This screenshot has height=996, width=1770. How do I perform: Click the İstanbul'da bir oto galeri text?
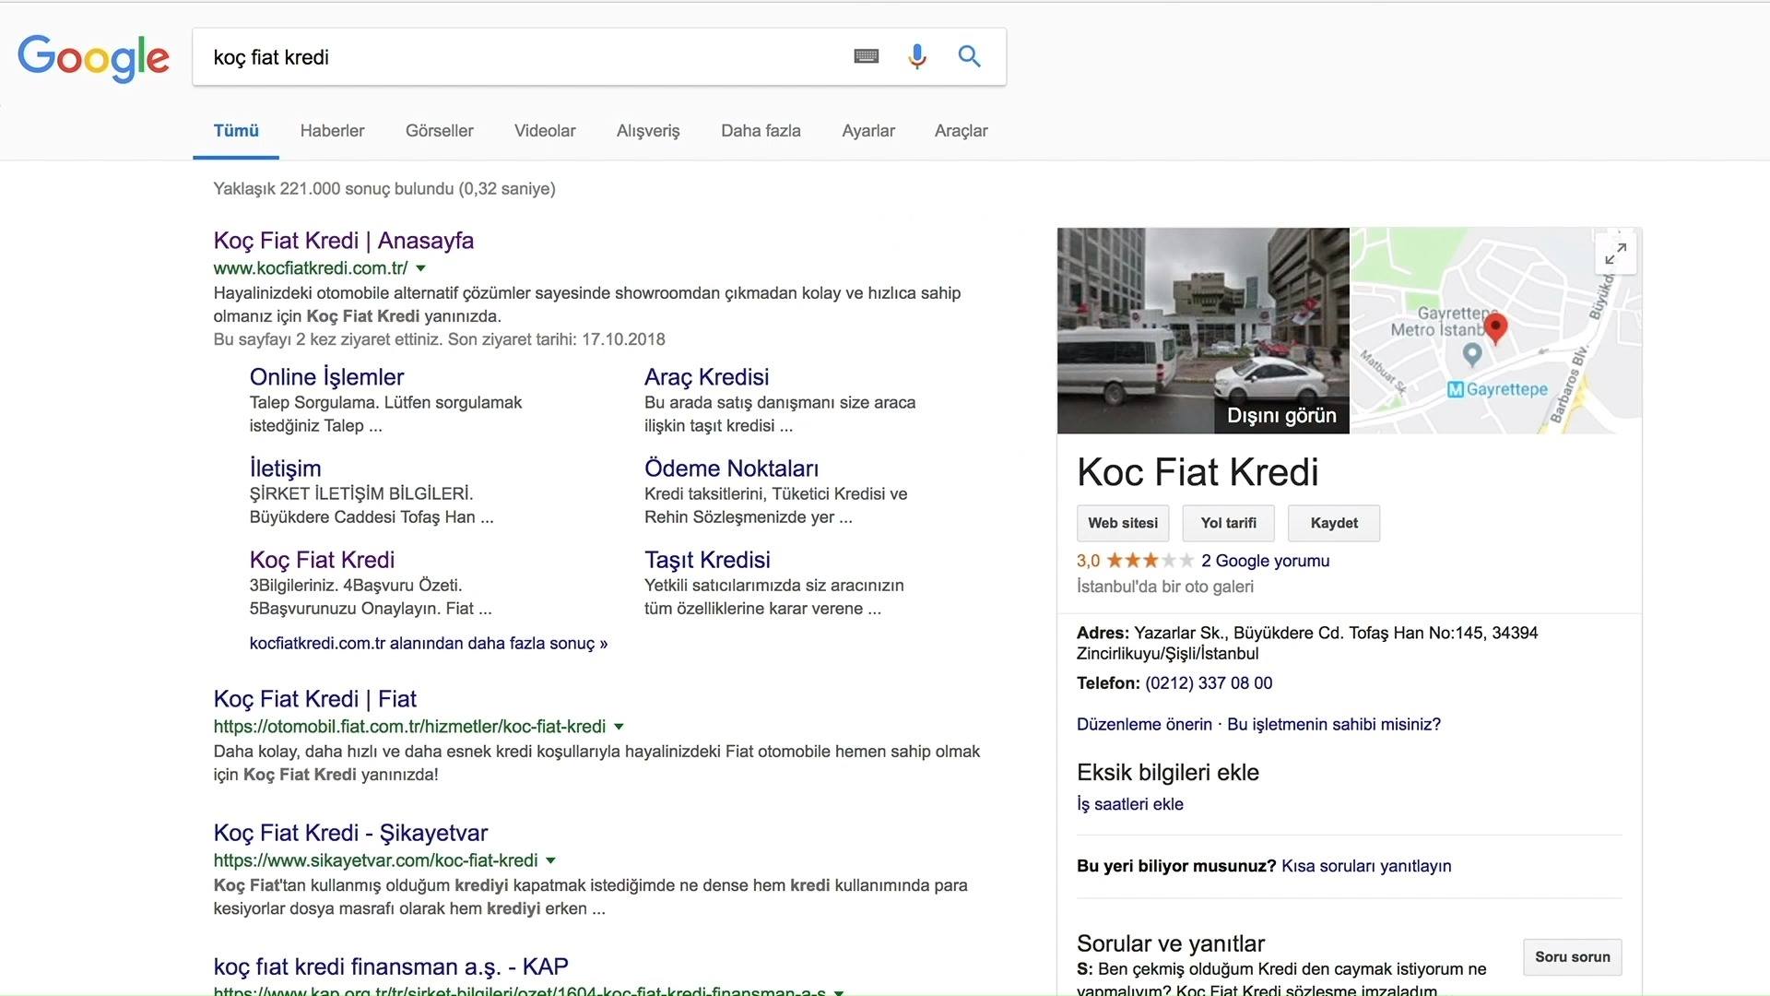point(1165,587)
